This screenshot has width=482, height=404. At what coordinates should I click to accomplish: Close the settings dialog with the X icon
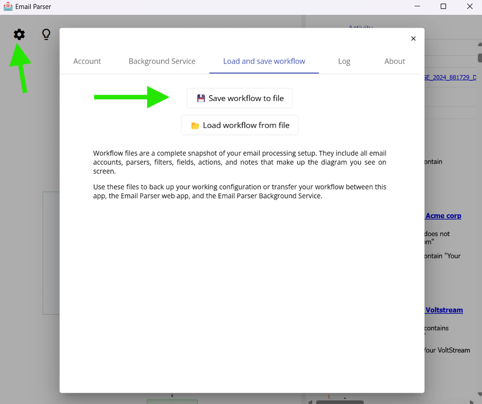[413, 39]
